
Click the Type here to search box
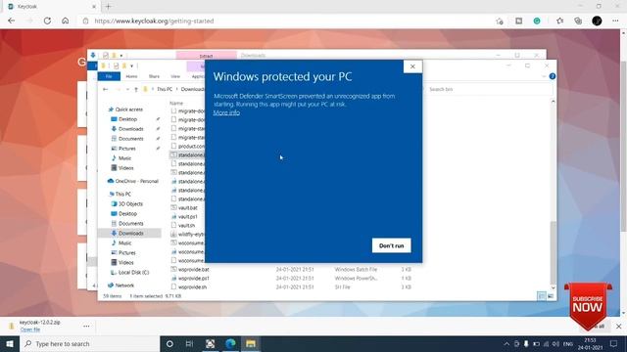point(90,343)
